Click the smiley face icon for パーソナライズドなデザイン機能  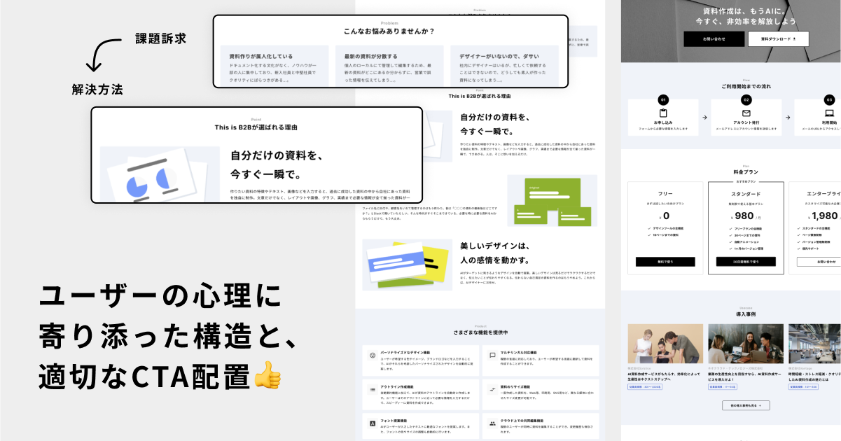click(373, 356)
